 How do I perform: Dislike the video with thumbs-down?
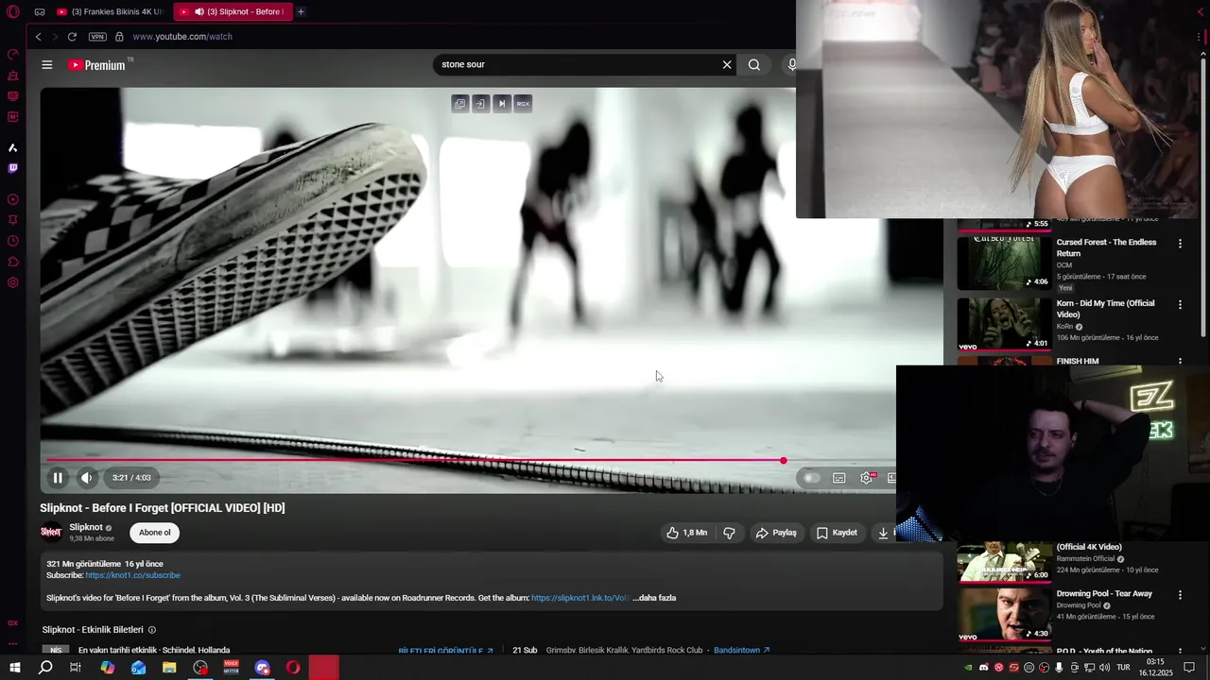tap(729, 533)
